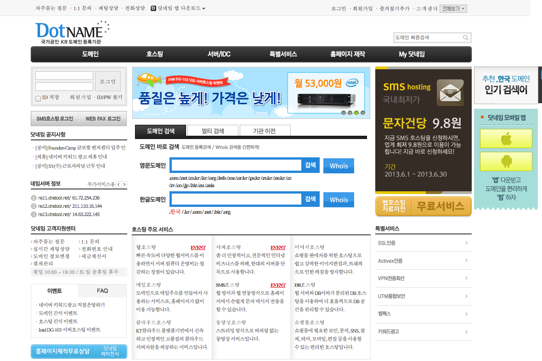Click Whois button for 영문도메인
The width and height of the screenshot is (542, 361).
pos(339,166)
